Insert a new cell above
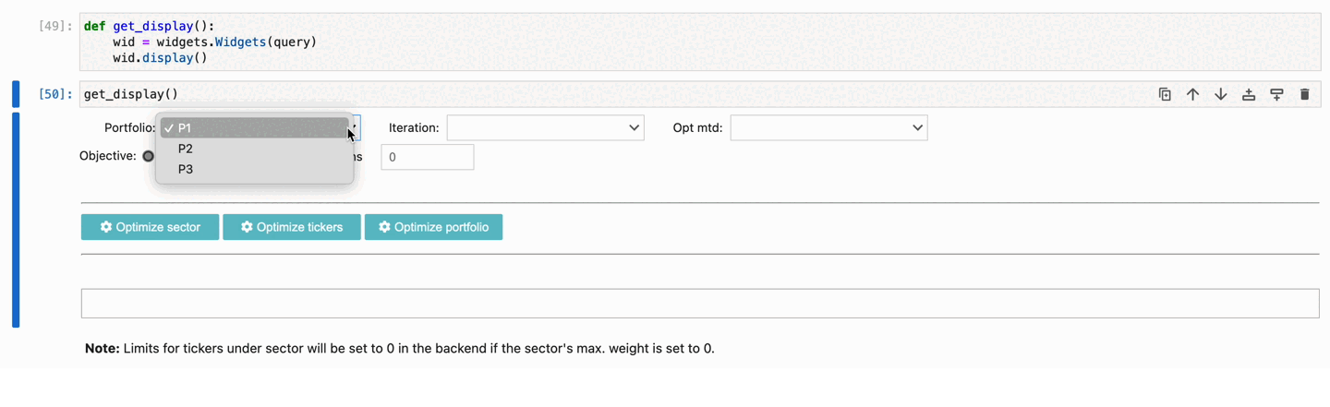Viewport: 1330px width, 407px height. [x=1249, y=94]
